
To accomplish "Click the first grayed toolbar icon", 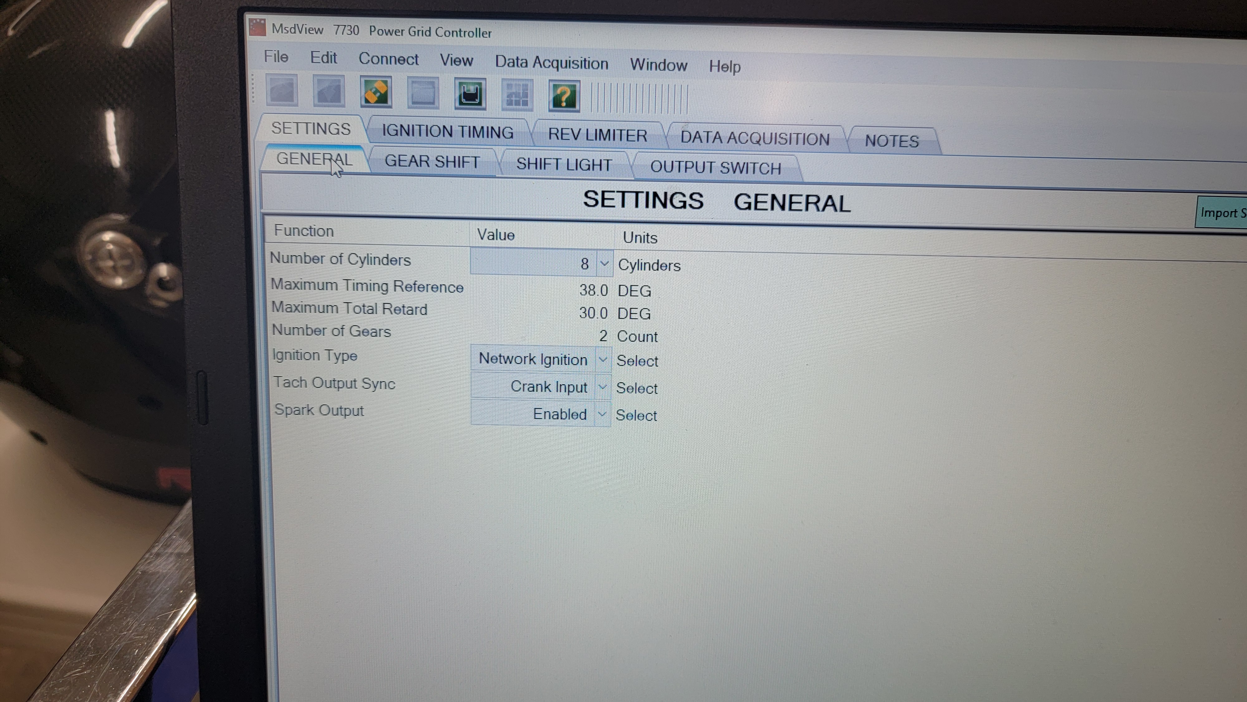I will click(x=282, y=90).
